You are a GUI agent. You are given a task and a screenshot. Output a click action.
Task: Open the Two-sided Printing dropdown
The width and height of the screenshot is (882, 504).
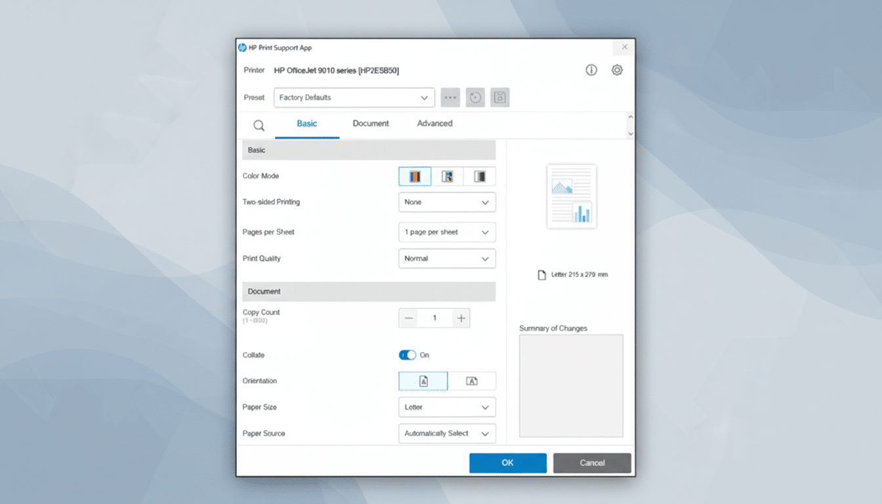pos(447,202)
